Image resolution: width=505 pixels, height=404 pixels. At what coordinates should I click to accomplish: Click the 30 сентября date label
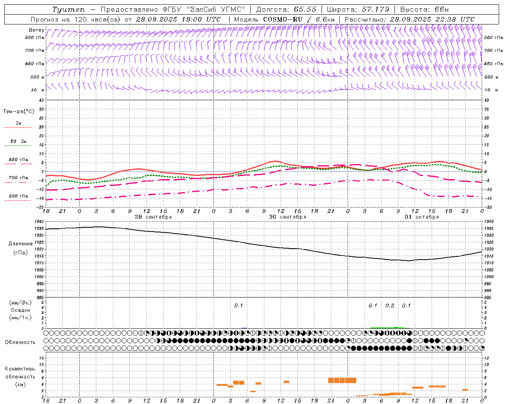pos(288,217)
